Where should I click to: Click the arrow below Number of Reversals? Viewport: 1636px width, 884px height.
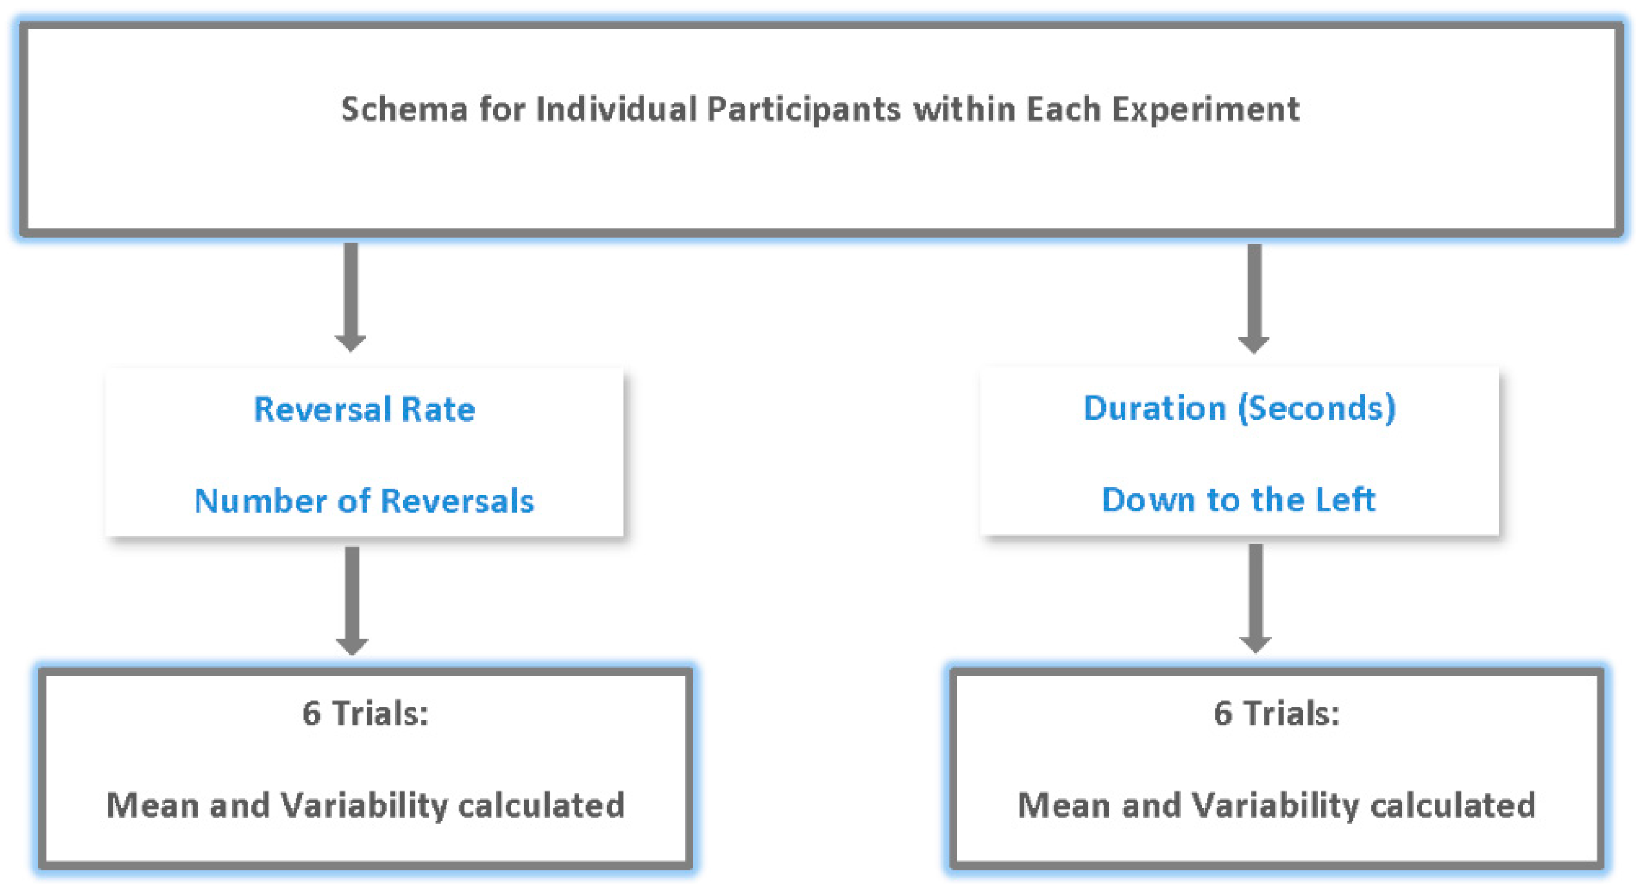(x=352, y=600)
